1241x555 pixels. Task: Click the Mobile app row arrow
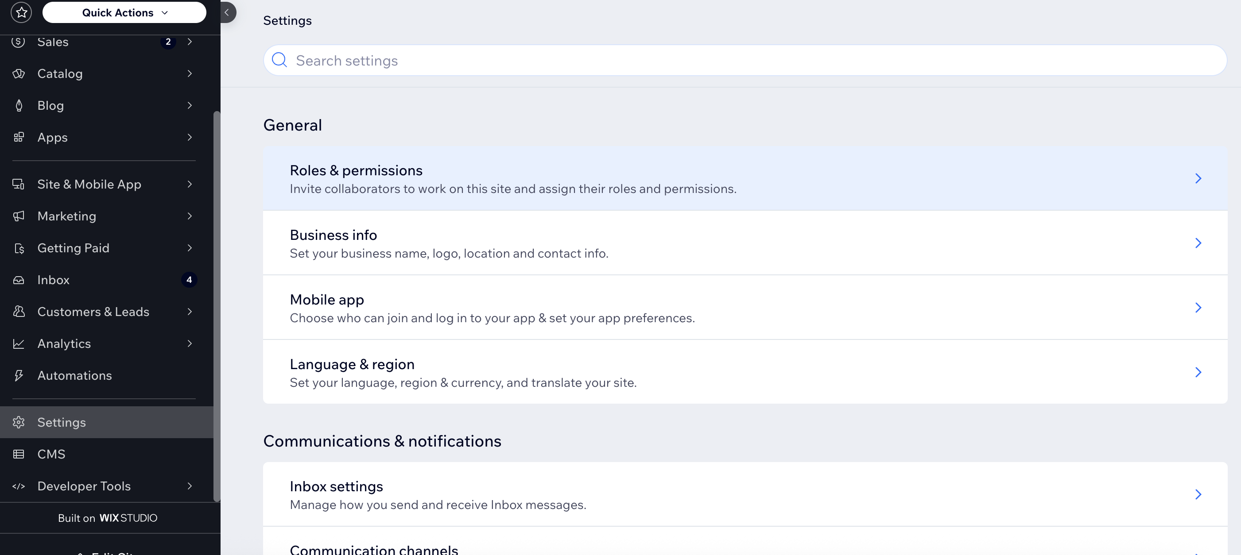pos(1198,308)
